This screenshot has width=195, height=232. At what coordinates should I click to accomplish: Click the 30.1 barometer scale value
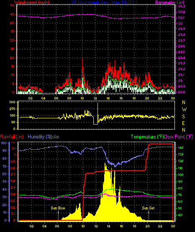pyautogui.click(x=181, y=18)
